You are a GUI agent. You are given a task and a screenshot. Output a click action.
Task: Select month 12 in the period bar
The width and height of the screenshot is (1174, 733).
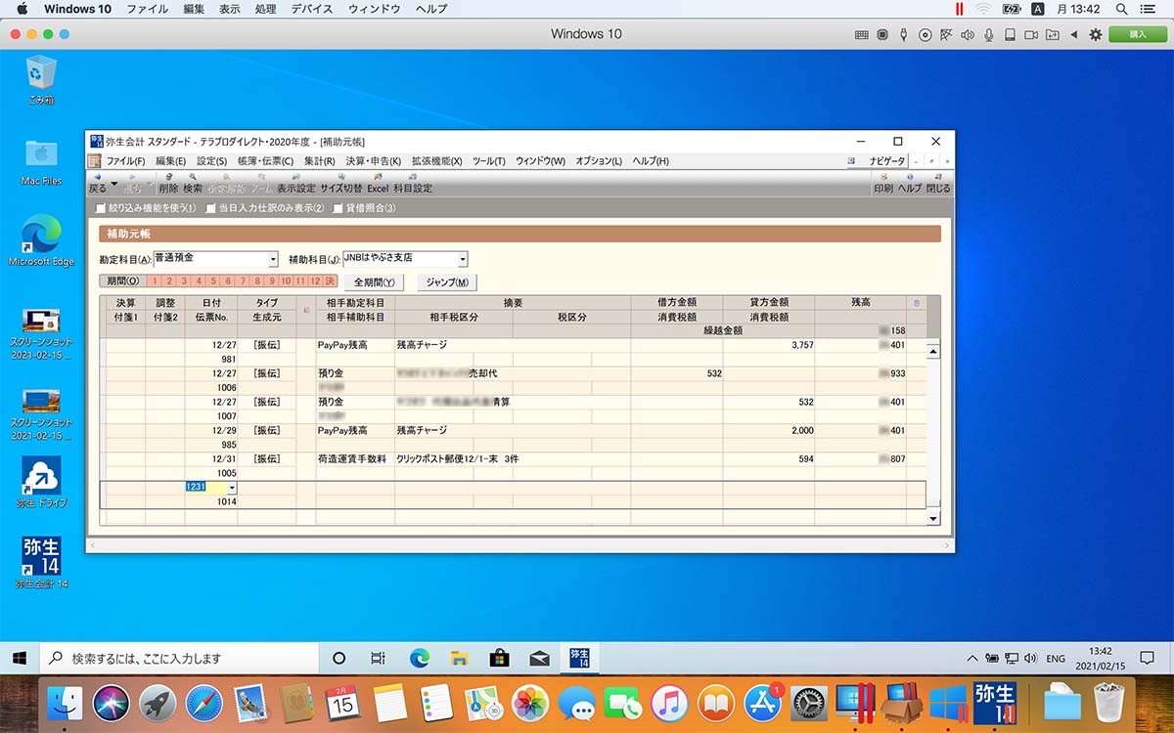click(315, 281)
